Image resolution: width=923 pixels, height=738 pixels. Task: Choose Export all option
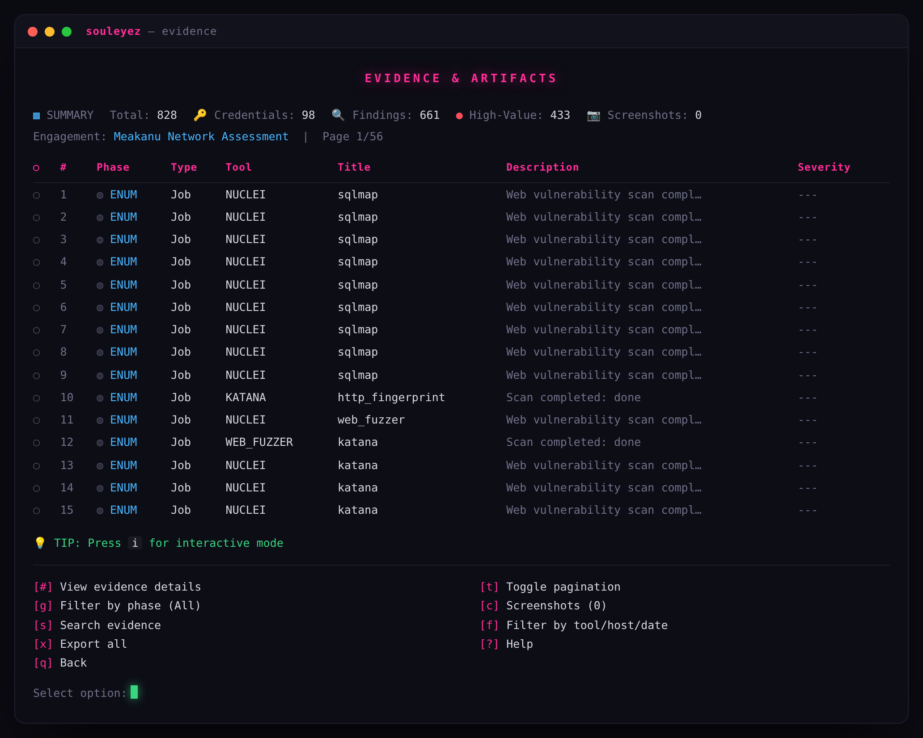tap(80, 644)
